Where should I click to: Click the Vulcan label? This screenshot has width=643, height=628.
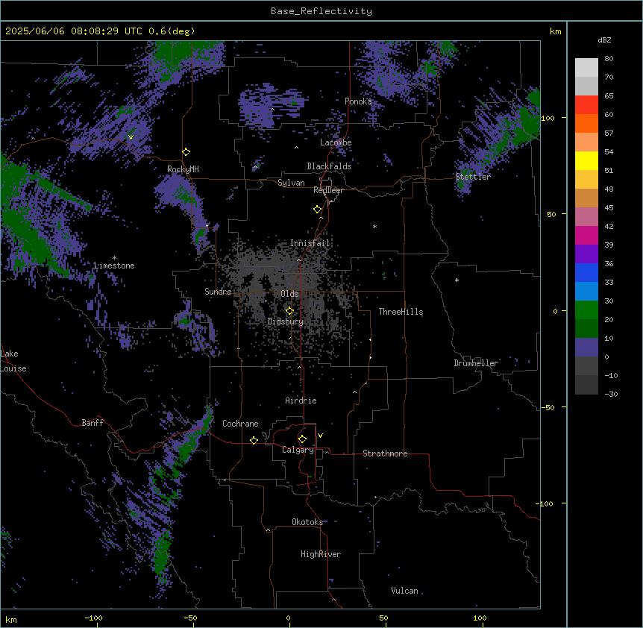tap(404, 591)
